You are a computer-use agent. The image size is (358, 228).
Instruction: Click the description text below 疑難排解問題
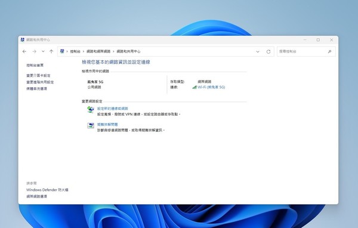pos(131,130)
